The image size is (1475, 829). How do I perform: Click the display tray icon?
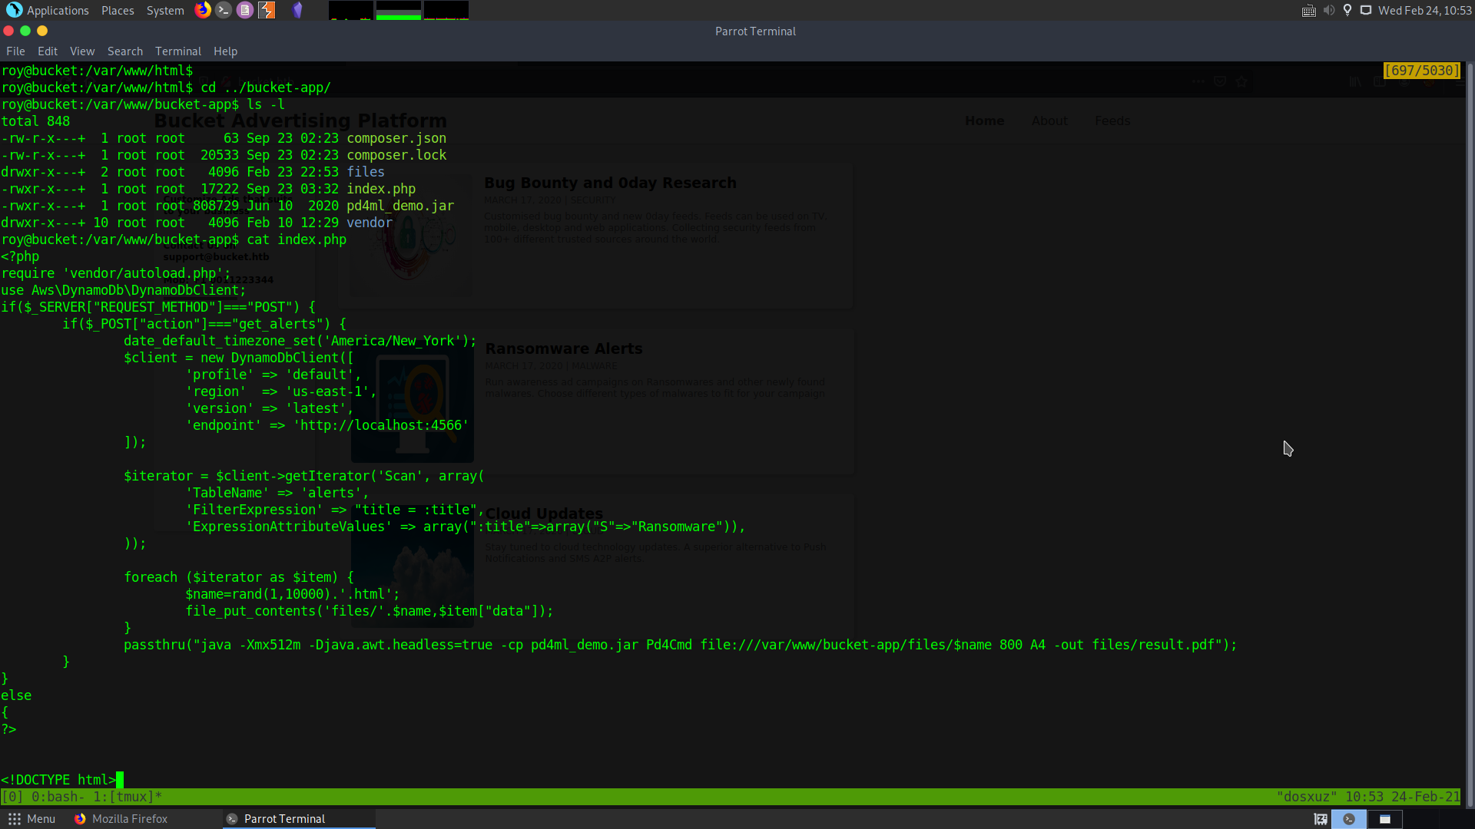(x=1366, y=10)
